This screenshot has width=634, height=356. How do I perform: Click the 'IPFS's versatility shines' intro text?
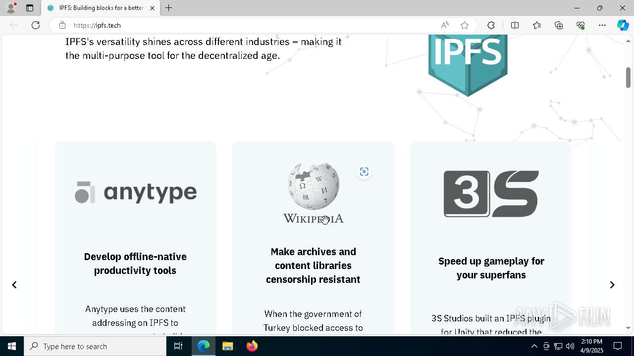pos(204,48)
